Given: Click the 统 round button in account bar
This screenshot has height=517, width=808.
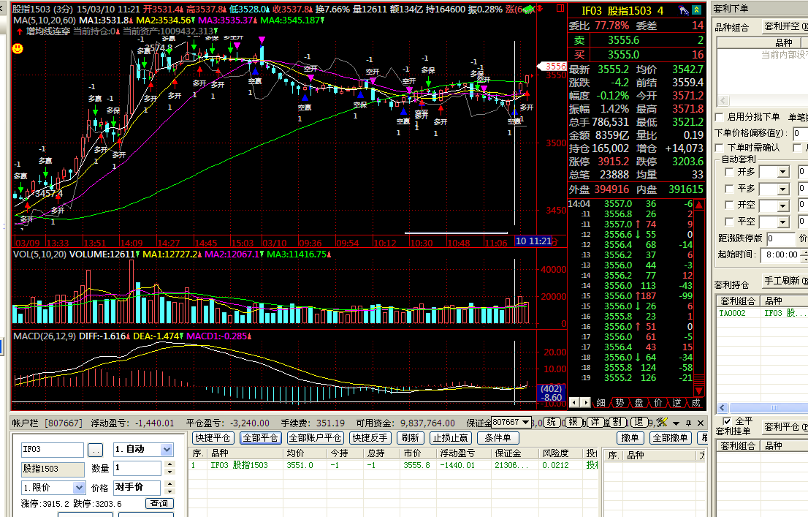Looking at the screenshot, I should (x=552, y=422).
